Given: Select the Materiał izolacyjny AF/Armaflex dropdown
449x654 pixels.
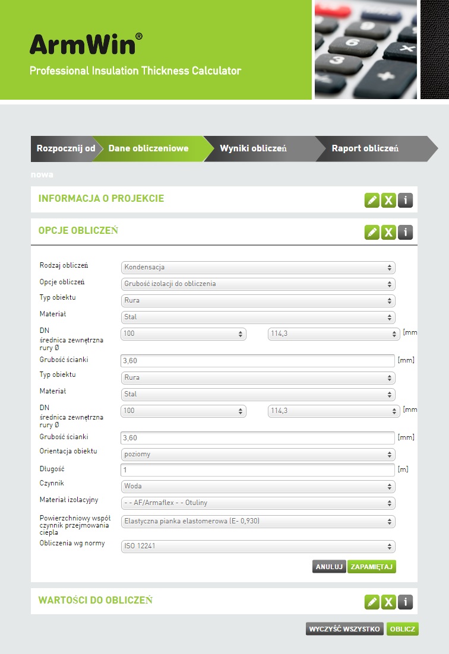Looking at the screenshot, I should click(258, 503).
